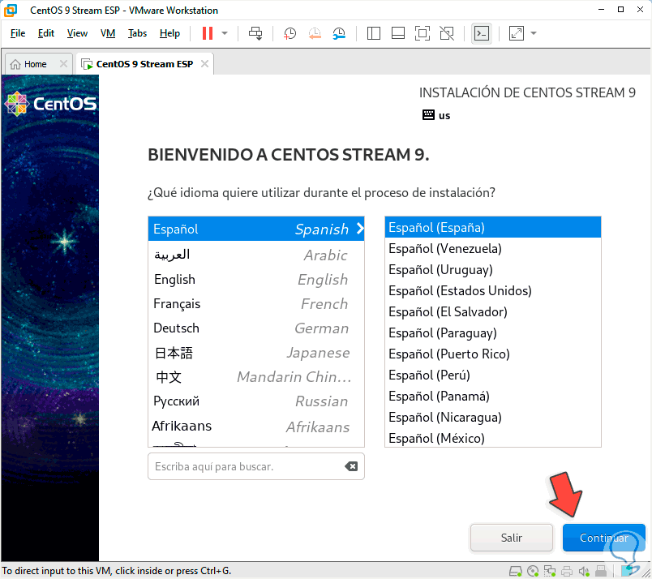Select Mandarin Chinese in the language list
Image resolution: width=652 pixels, height=579 pixels.
point(256,377)
